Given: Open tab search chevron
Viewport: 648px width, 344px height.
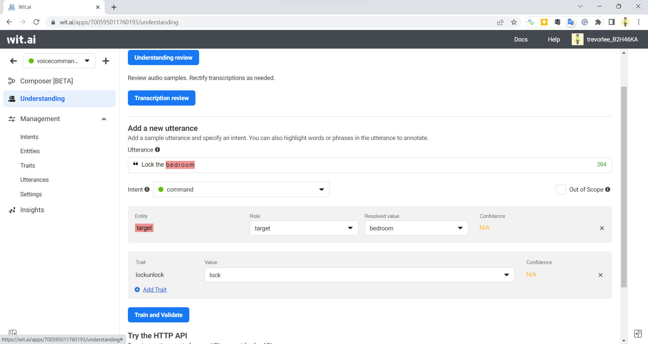Looking at the screenshot, I should [580, 6].
